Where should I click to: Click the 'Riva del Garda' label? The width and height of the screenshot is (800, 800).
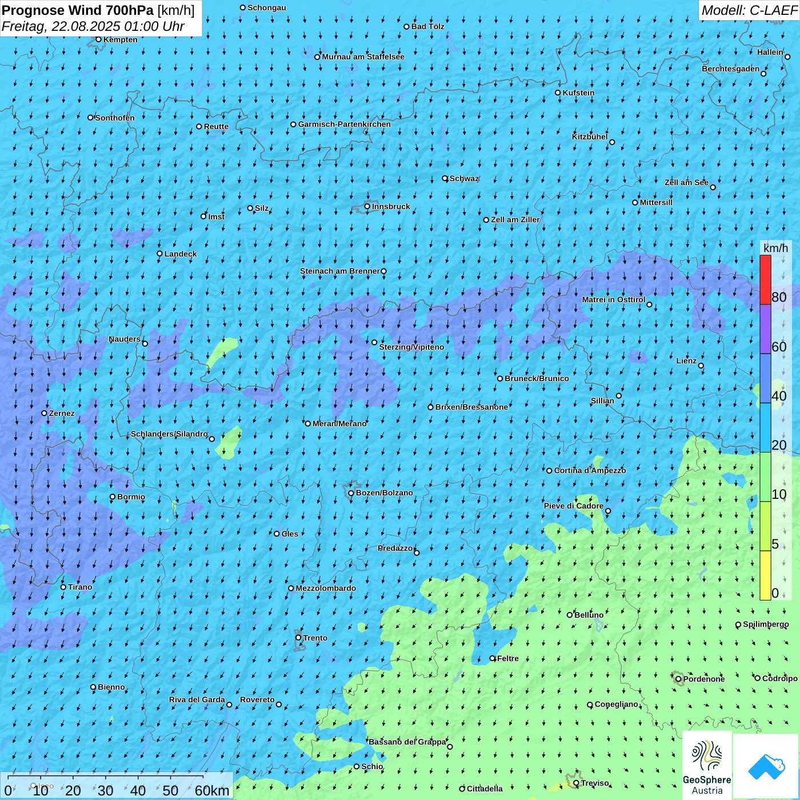(x=197, y=699)
